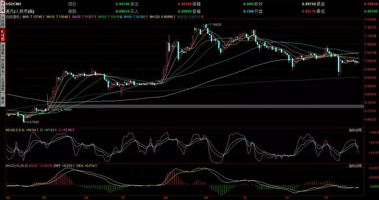This screenshot has width=379, height=200.
Task: Click the 7.19620 high price marker
Action: (x=215, y=25)
